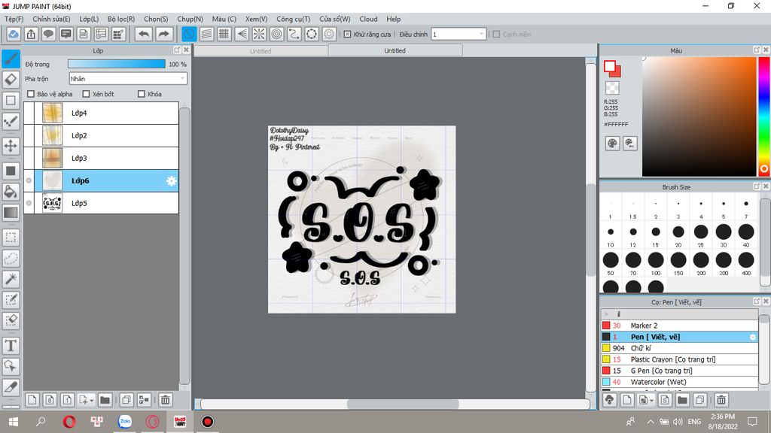This screenshot has width=771, height=433.
Task: Select the Watercolor (Wet) brush
Action: [x=658, y=382]
